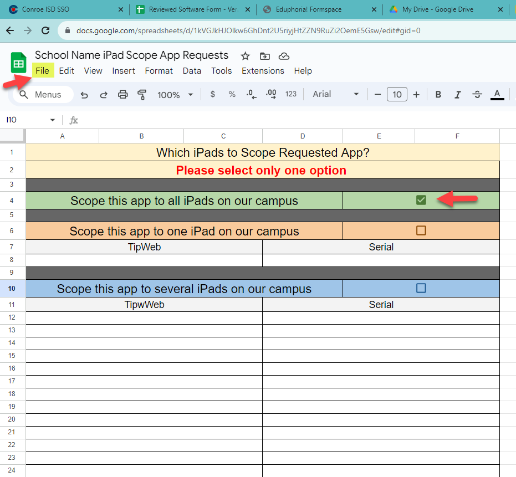Click the Undo icon
The width and height of the screenshot is (516, 477).
coord(84,94)
